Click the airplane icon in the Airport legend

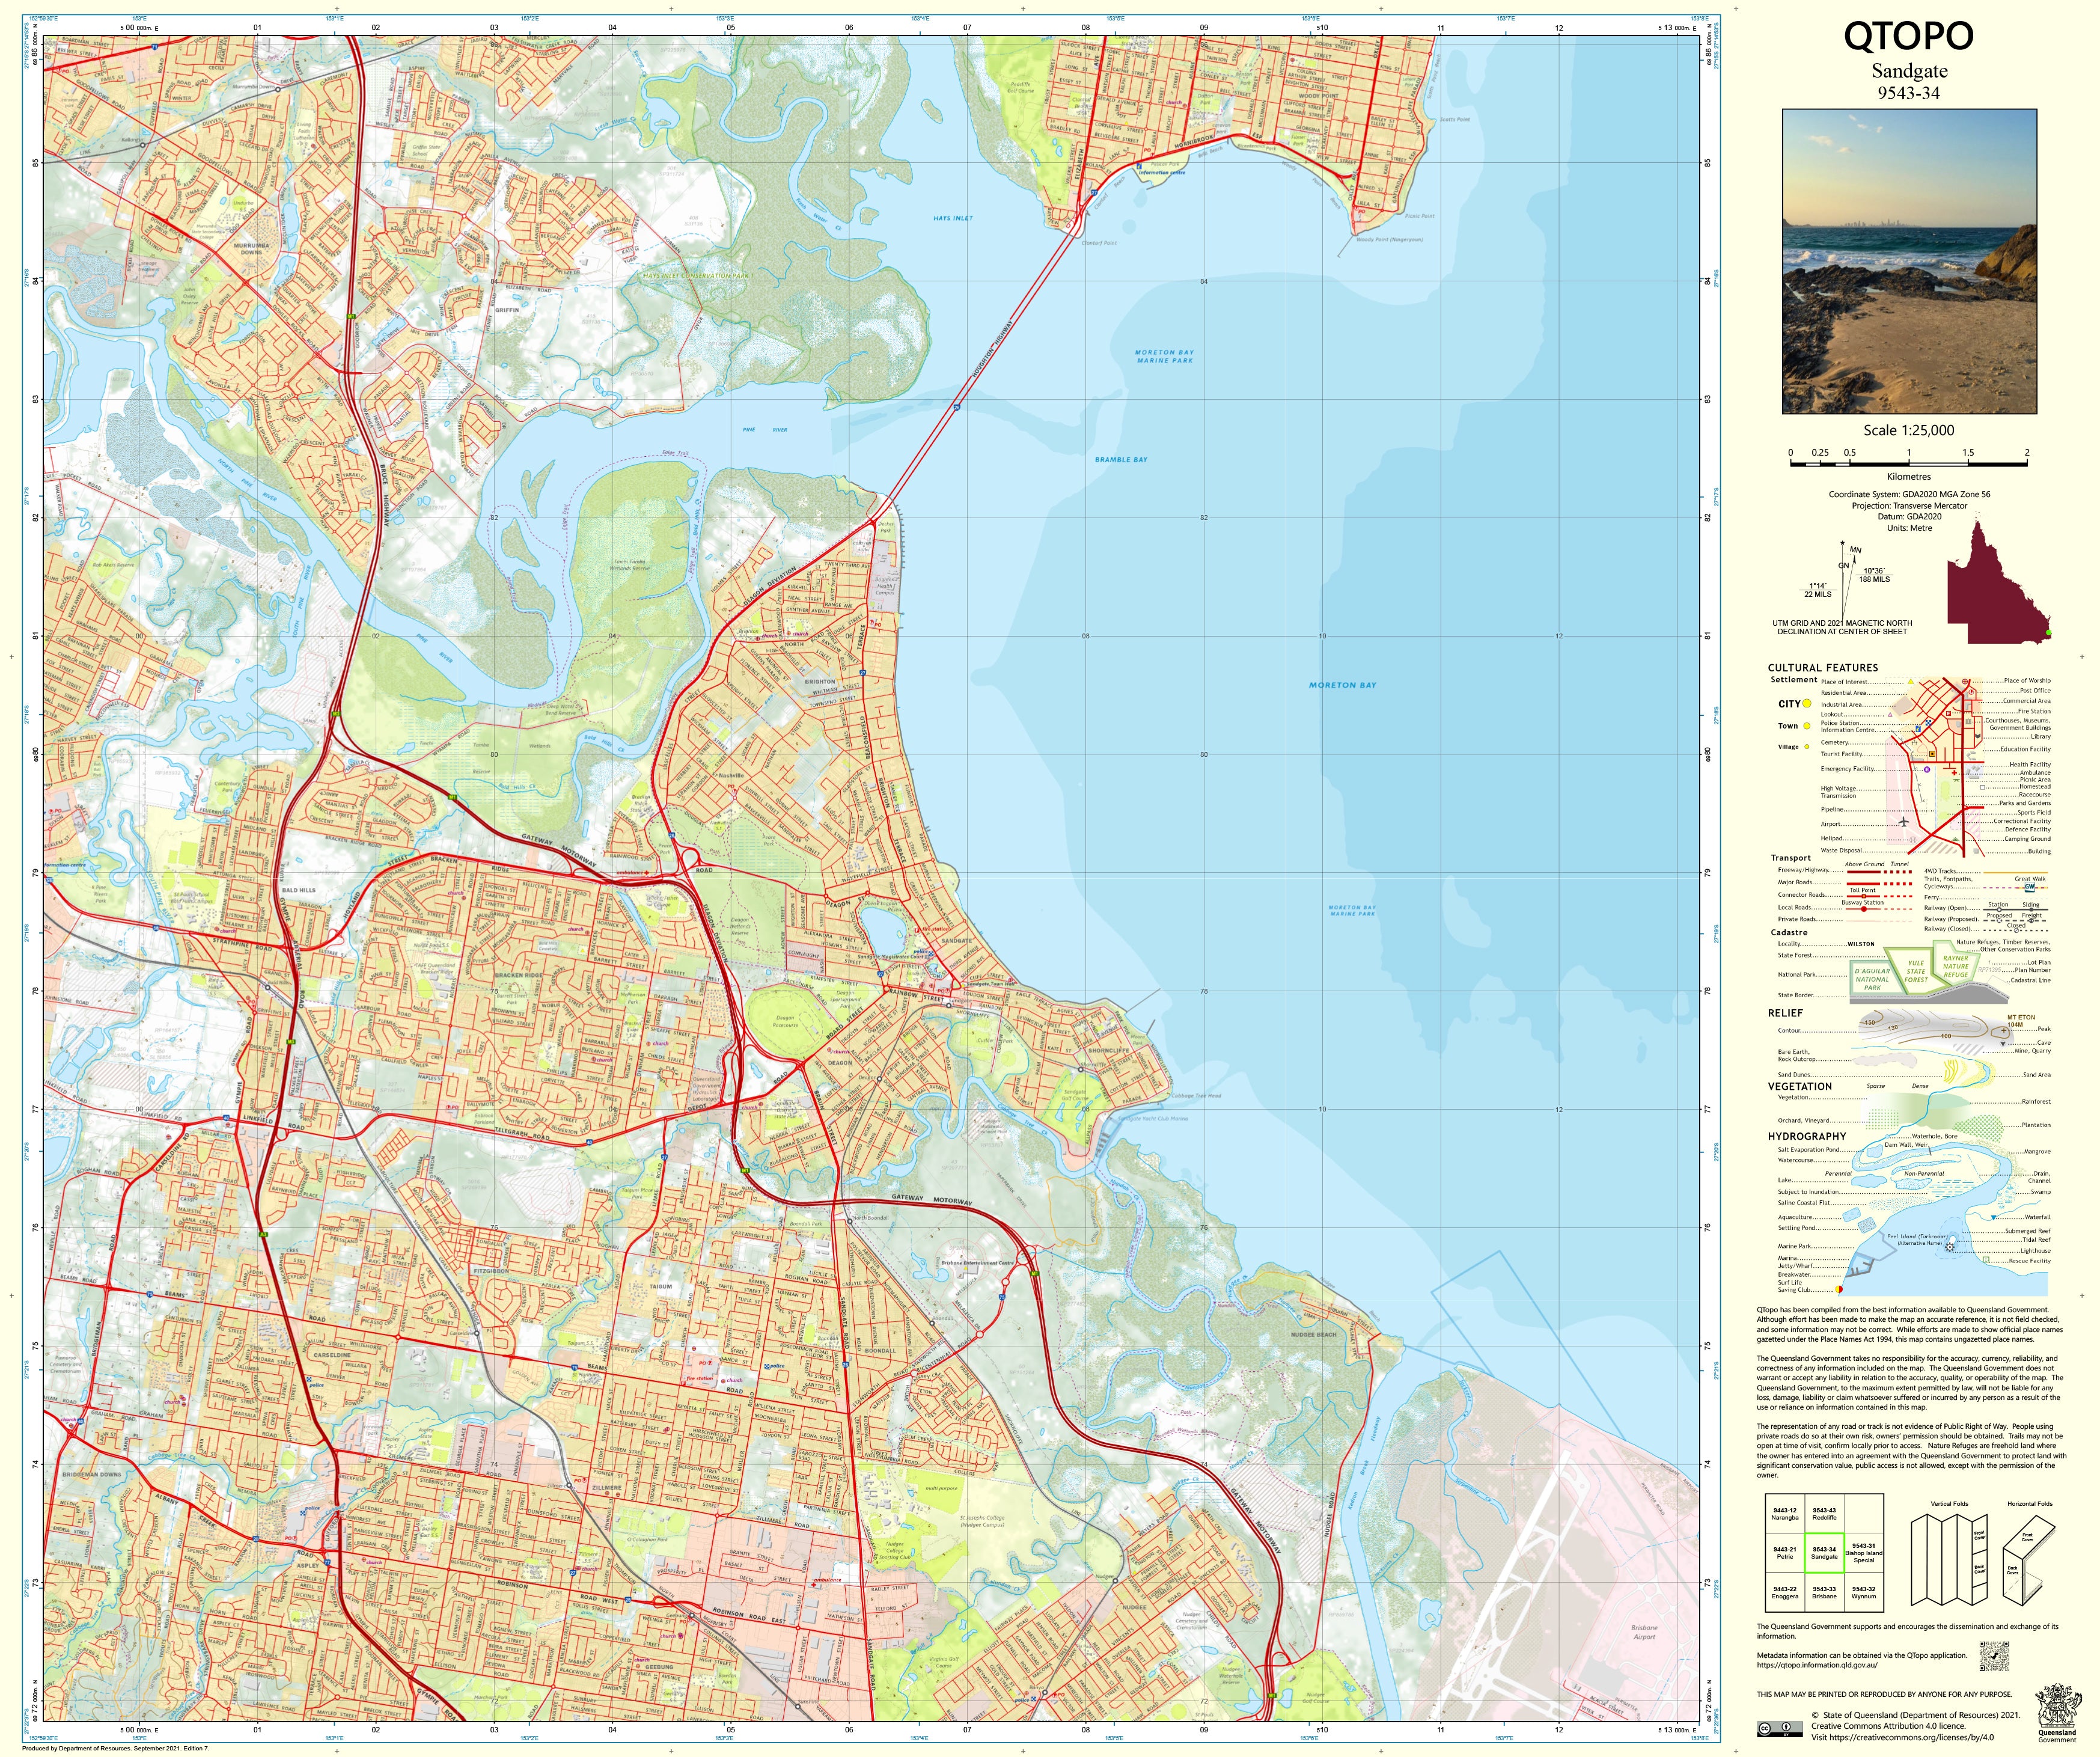(1903, 822)
